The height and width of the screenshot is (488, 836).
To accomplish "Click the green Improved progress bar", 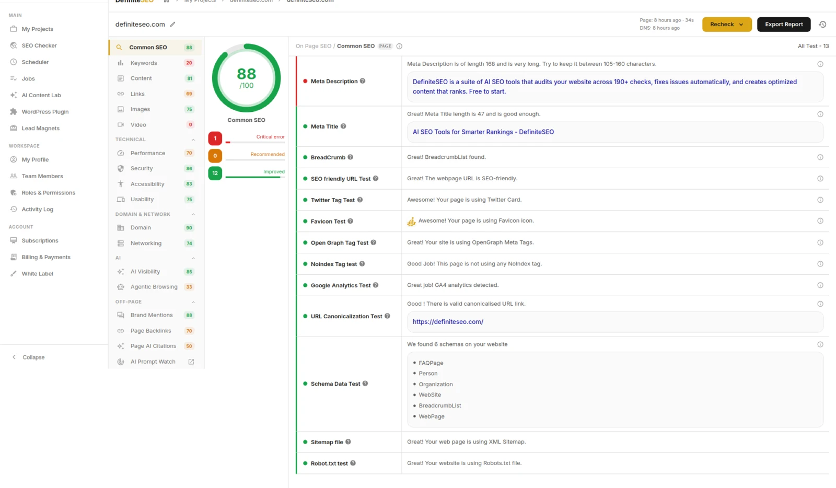I will (x=255, y=177).
